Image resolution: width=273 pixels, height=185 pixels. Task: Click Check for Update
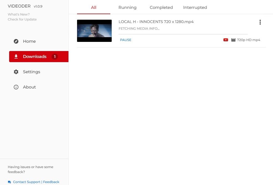pos(22,19)
